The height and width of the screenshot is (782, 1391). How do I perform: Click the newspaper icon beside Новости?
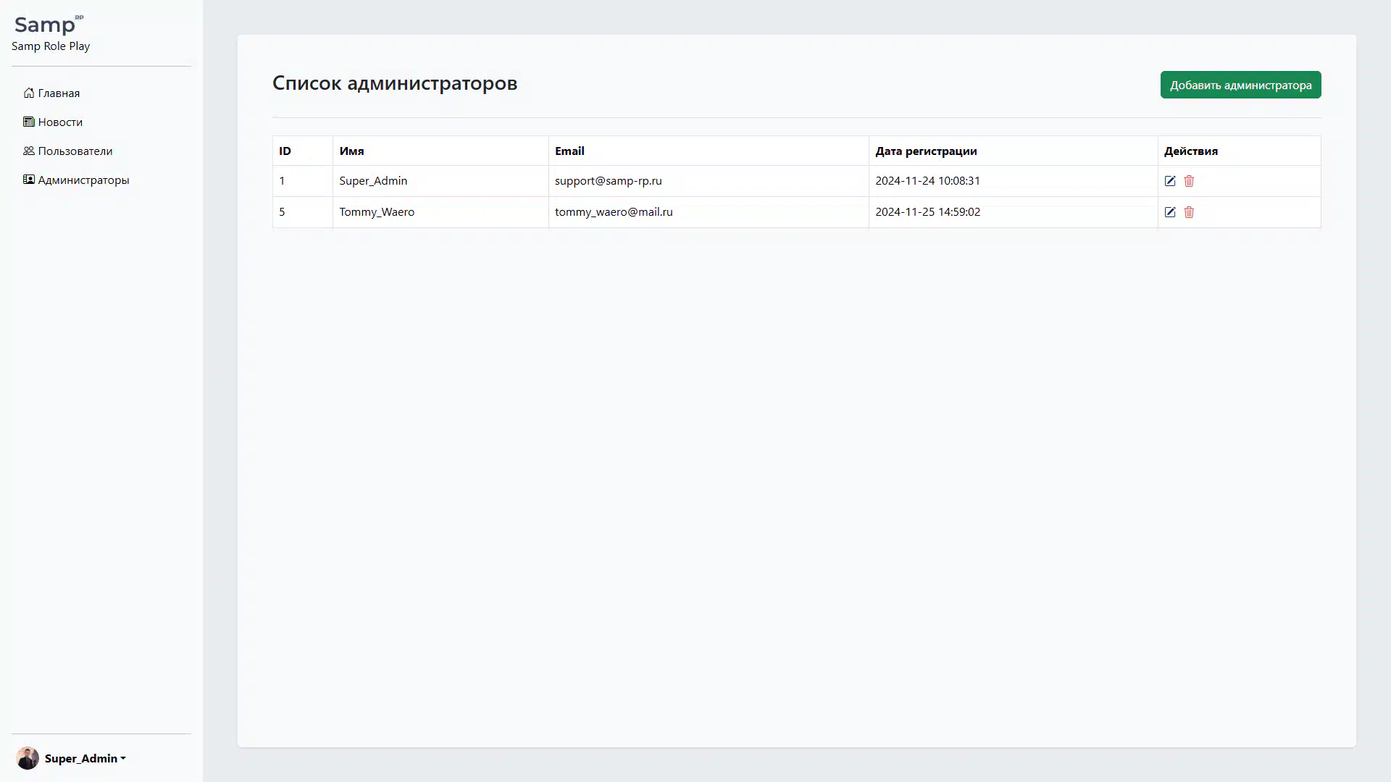[29, 122]
